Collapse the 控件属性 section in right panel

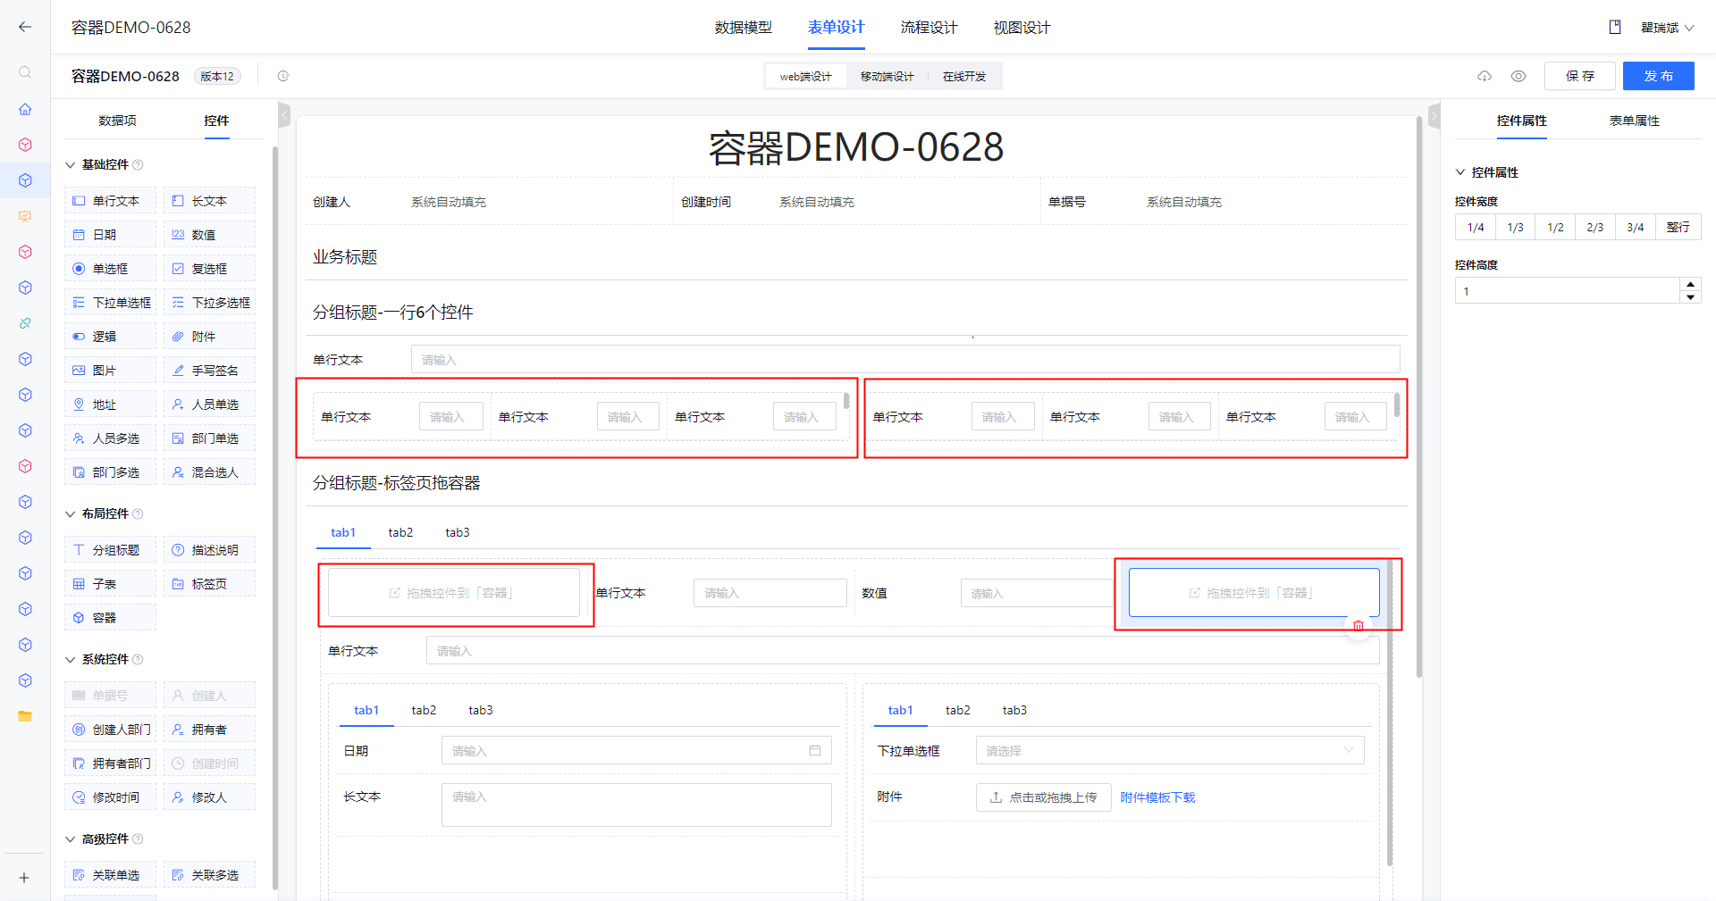1460,172
